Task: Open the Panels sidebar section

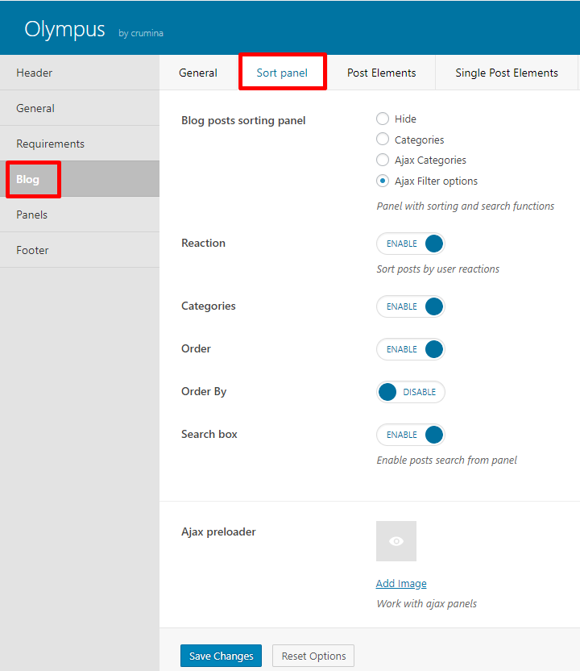Action: [80, 215]
